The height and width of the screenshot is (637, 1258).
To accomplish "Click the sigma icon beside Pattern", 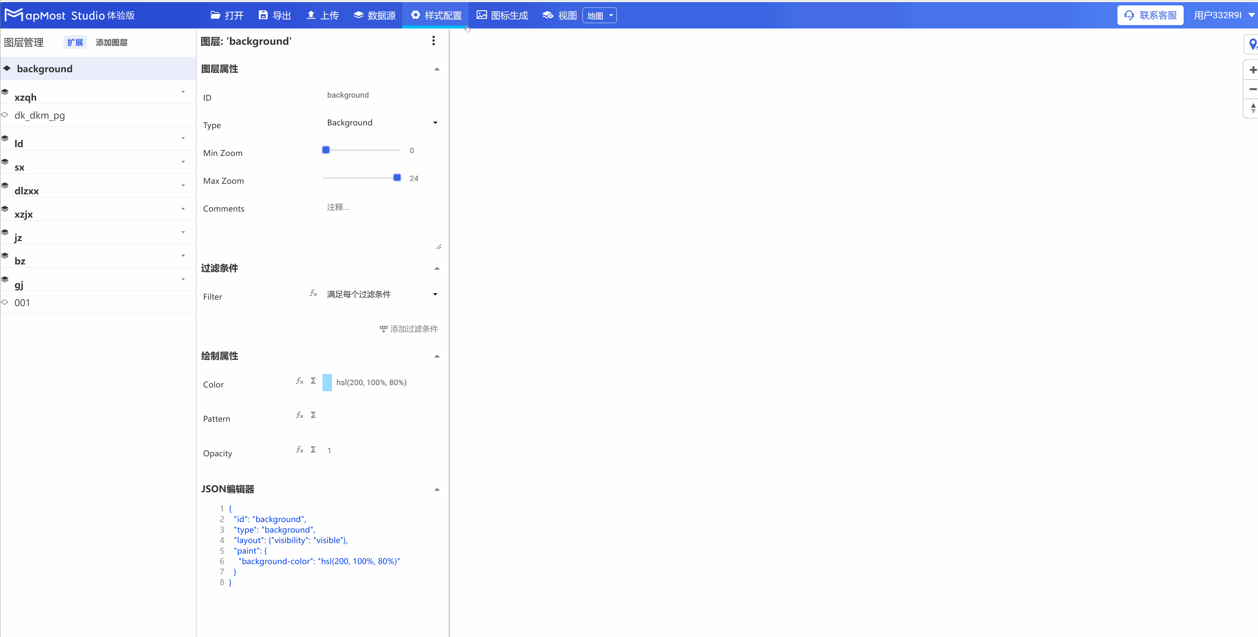I will tap(313, 415).
